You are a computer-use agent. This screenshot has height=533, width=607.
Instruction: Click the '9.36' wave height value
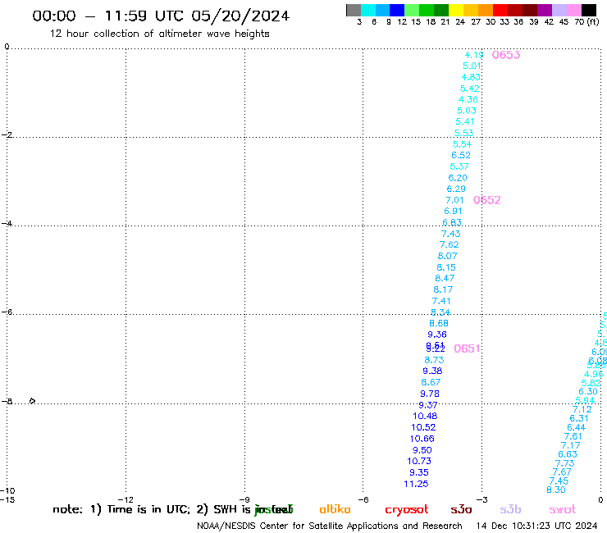pyautogui.click(x=437, y=335)
